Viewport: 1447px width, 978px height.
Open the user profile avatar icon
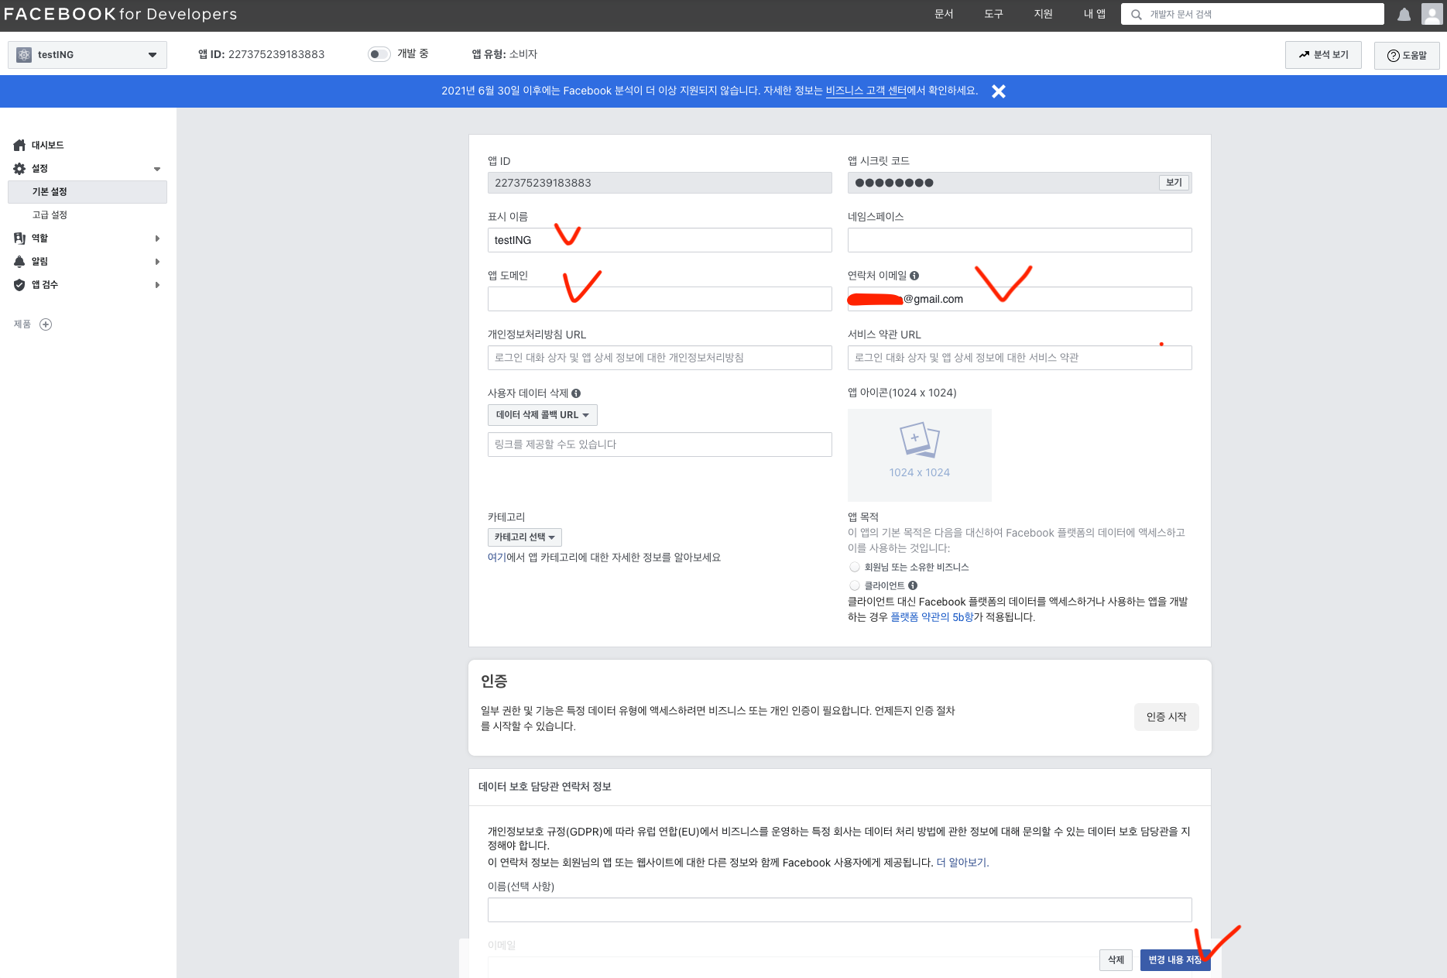point(1432,14)
